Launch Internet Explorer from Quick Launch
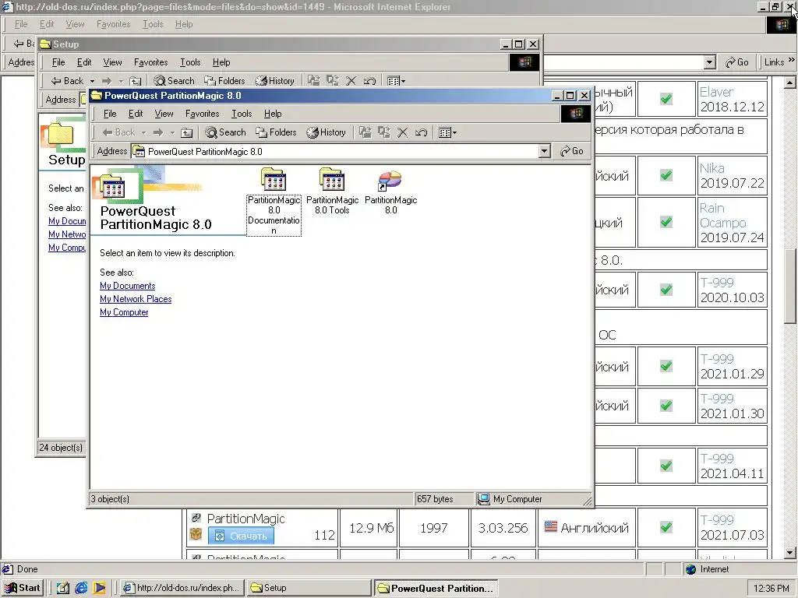This screenshot has width=798, height=598. 81,588
